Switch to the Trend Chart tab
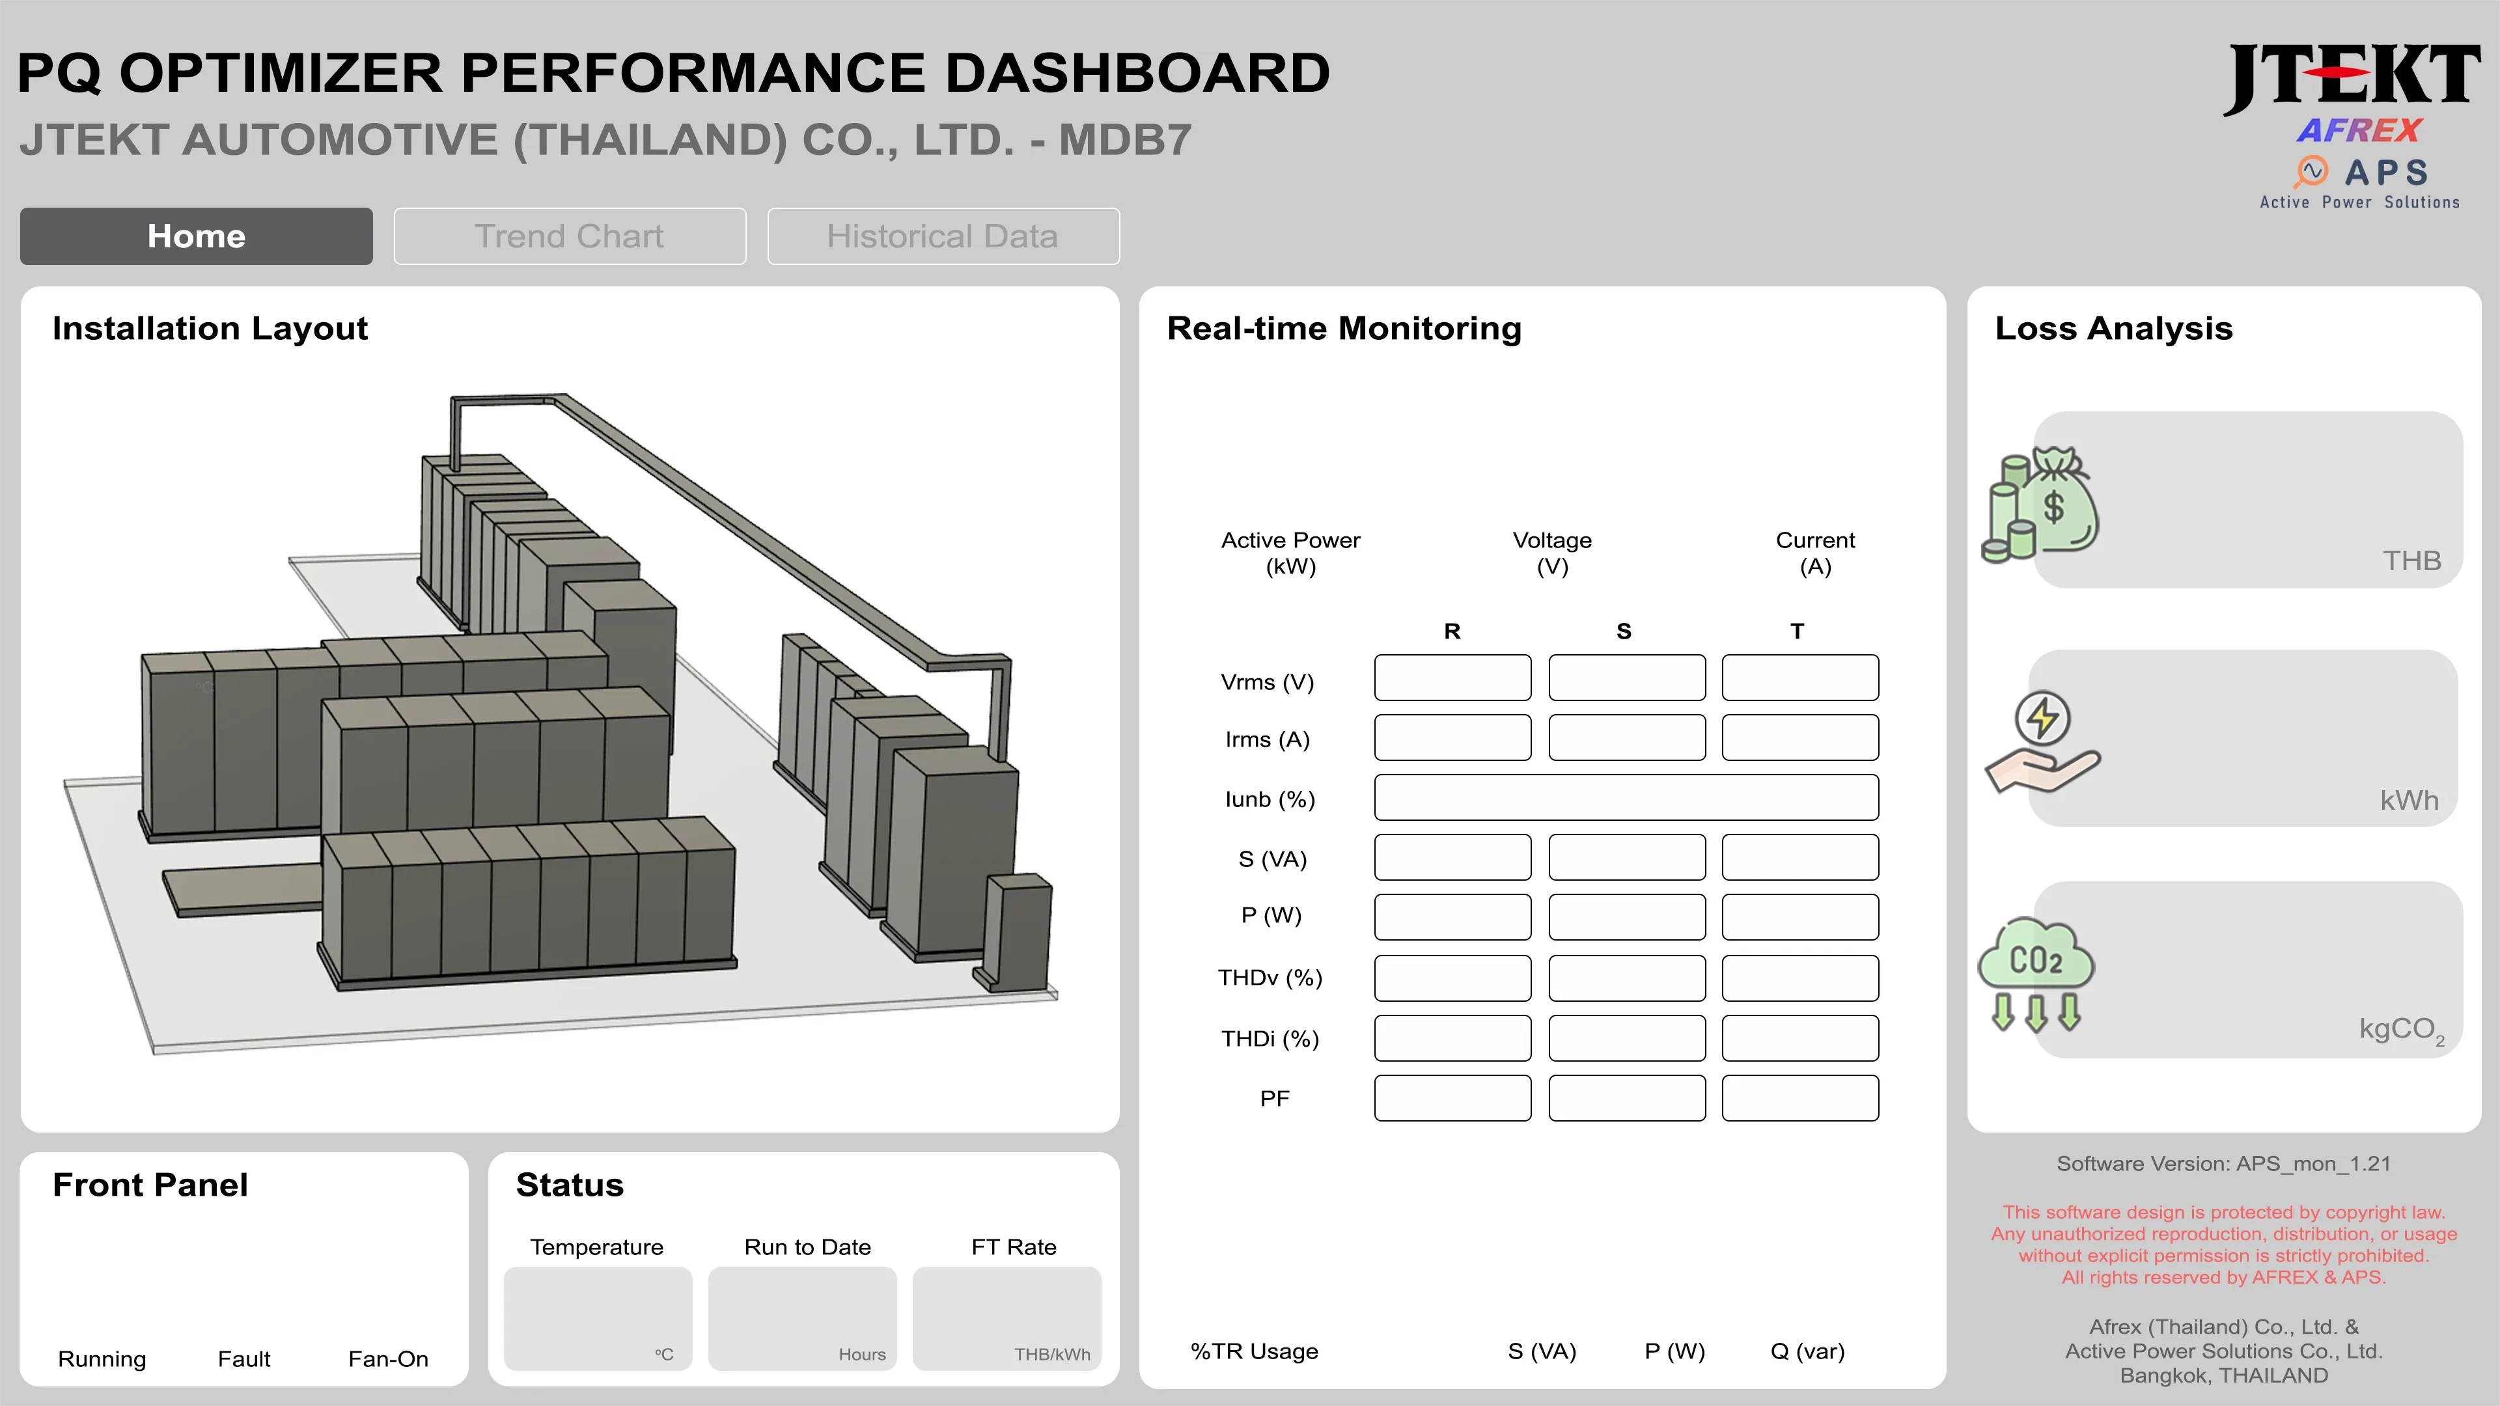This screenshot has width=2500, height=1406. (570, 236)
